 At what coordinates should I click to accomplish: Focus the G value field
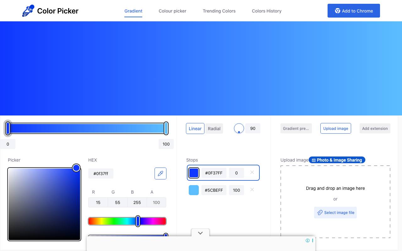pos(117,202)
